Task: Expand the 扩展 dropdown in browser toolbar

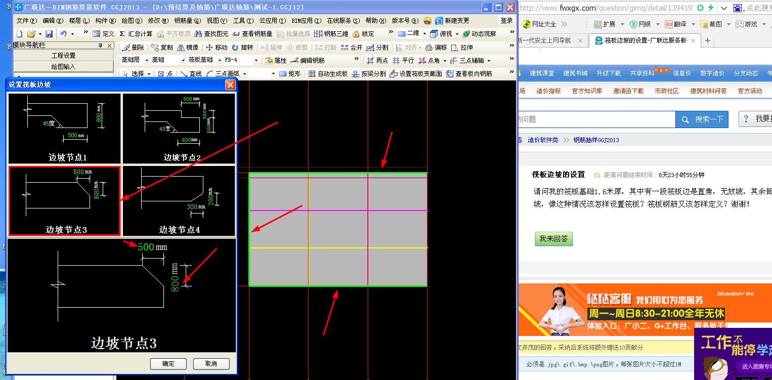Action: [622, 24]
